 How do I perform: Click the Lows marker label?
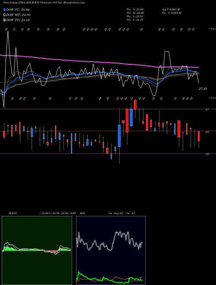tap(213, 98)
